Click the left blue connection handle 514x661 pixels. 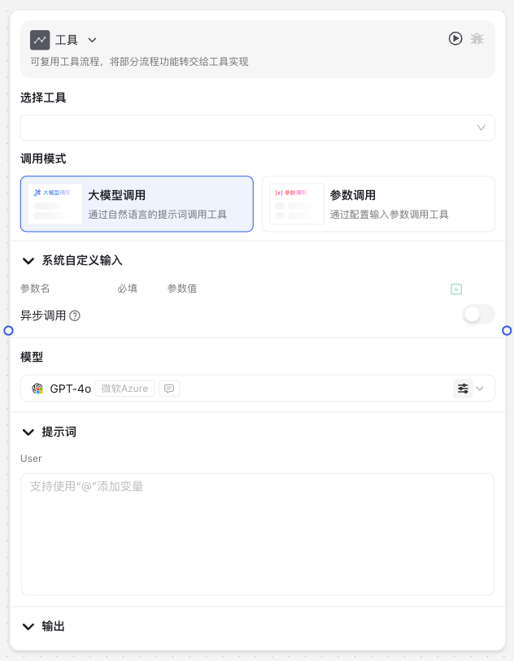click(x=8, y=331)
